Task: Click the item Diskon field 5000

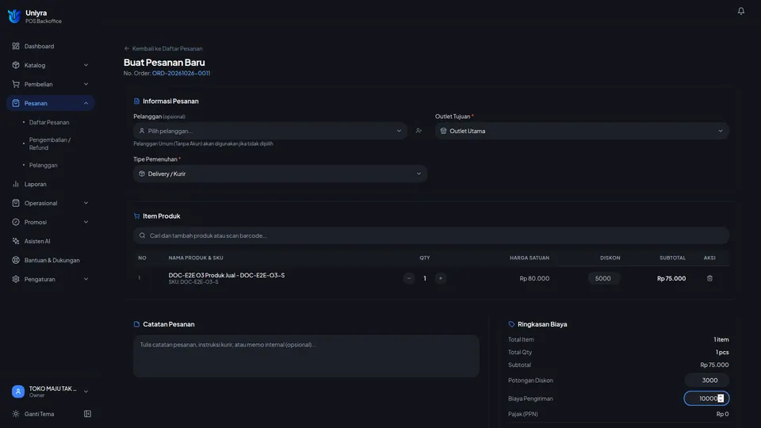Action: pos(603,278)
